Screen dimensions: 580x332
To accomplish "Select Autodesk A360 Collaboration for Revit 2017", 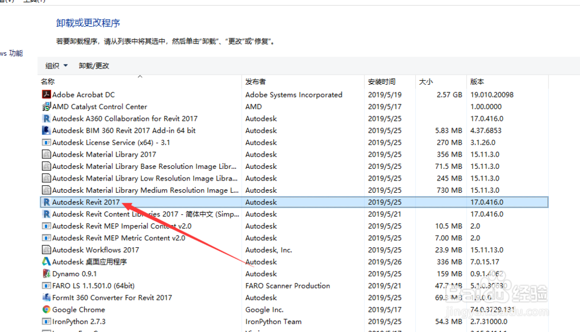I will 125,118.
